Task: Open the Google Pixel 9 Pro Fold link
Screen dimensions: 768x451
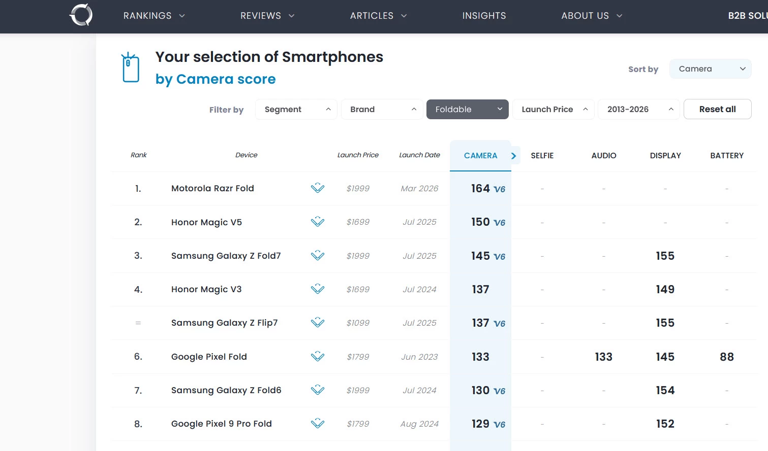Action: point(221,424)
